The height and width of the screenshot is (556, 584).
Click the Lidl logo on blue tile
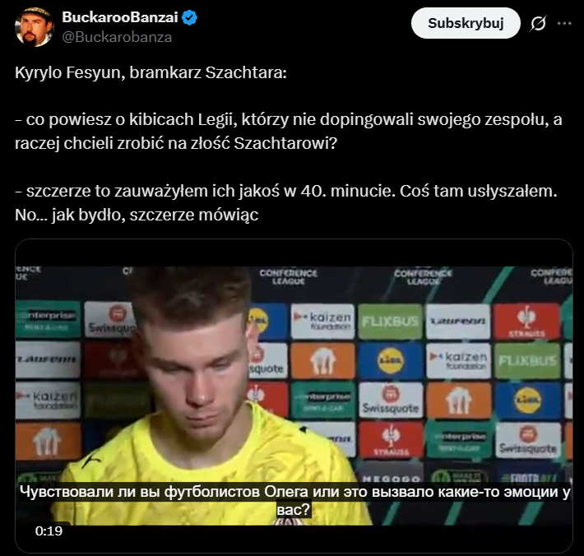[x=390, y=361]
